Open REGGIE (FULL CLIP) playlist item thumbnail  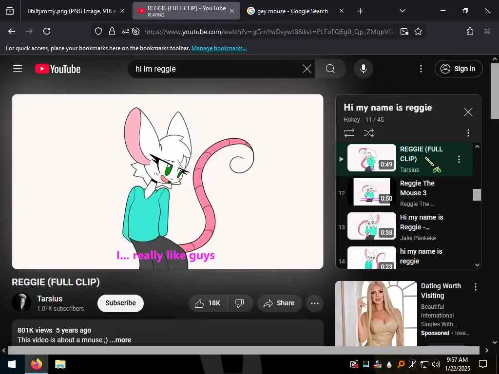pyautogui.click(x=372, y=158)
